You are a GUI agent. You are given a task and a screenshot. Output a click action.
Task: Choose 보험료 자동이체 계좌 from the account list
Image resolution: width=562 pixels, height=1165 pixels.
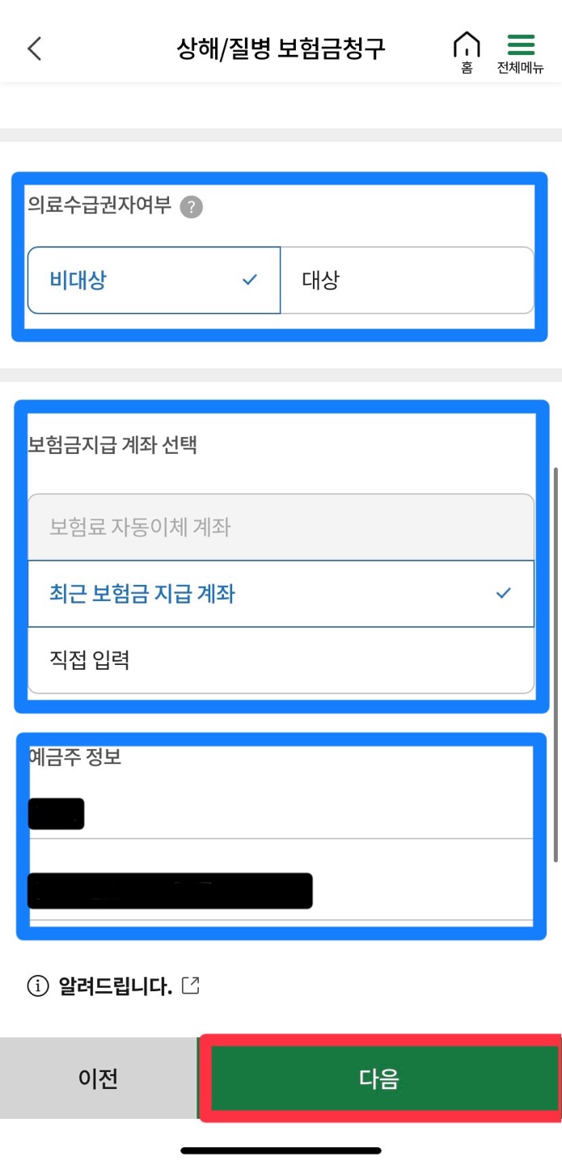click(281, 527)
